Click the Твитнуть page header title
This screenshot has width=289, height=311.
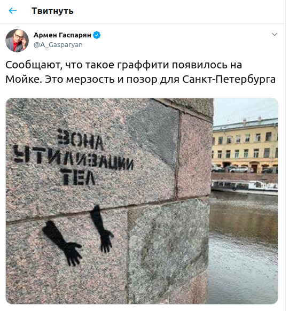[52, 11]
